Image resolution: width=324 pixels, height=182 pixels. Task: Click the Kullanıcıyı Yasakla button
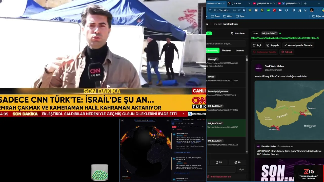click(265, 52)
